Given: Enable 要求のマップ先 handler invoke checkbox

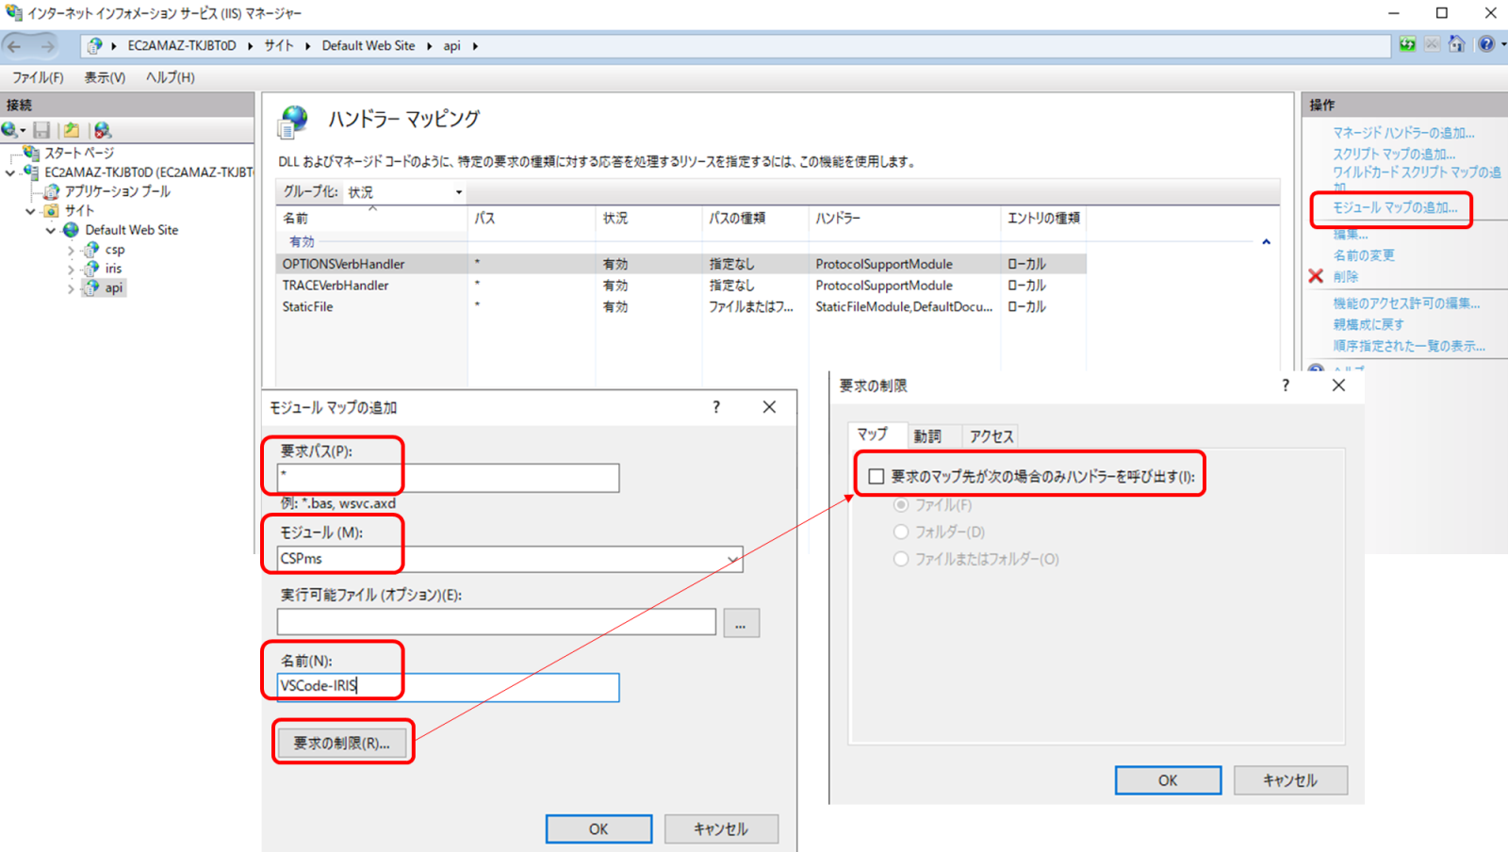Looking at the screenshot, I should [x=877, y=477].
